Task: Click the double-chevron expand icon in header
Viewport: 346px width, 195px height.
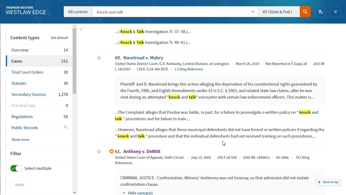Action: 335,12
